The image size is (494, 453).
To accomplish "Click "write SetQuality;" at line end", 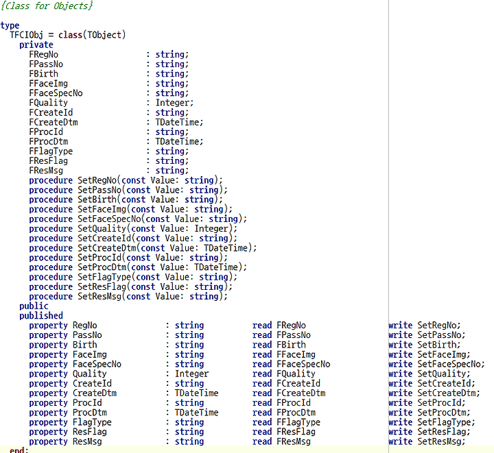I will pos(430,374).
